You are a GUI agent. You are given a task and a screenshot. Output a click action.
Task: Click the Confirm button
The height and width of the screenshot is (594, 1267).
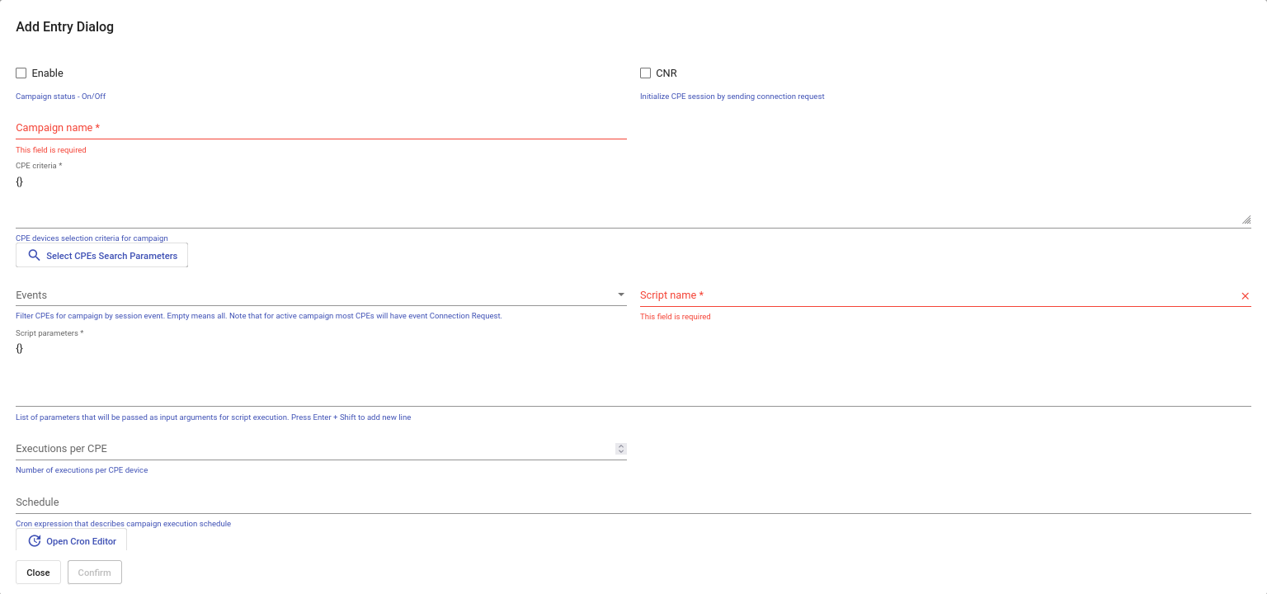pyautogui.click(x=95, y=573)
